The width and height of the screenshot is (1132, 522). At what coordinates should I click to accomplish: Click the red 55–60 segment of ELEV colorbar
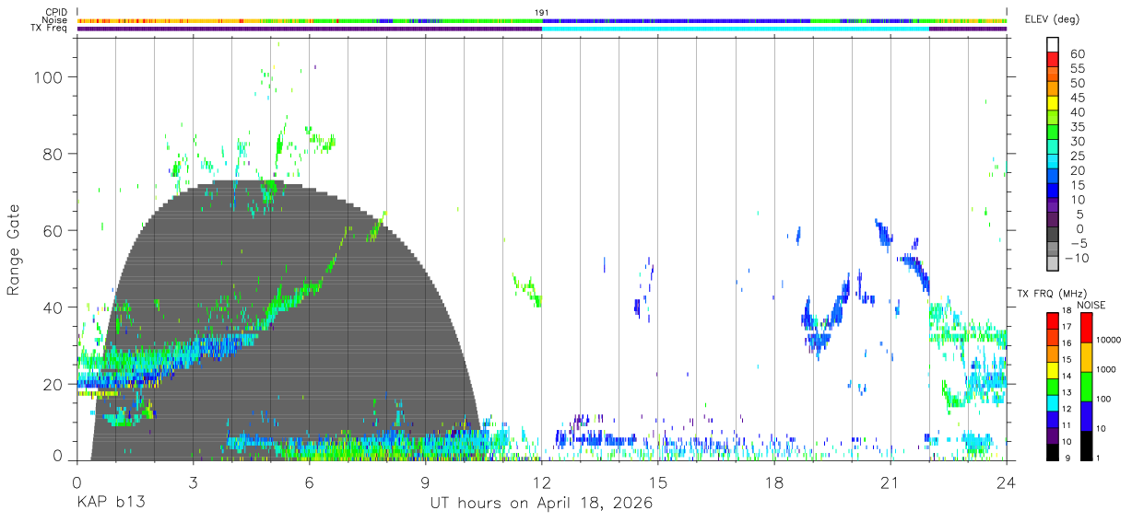click(x=1053, y=62)
